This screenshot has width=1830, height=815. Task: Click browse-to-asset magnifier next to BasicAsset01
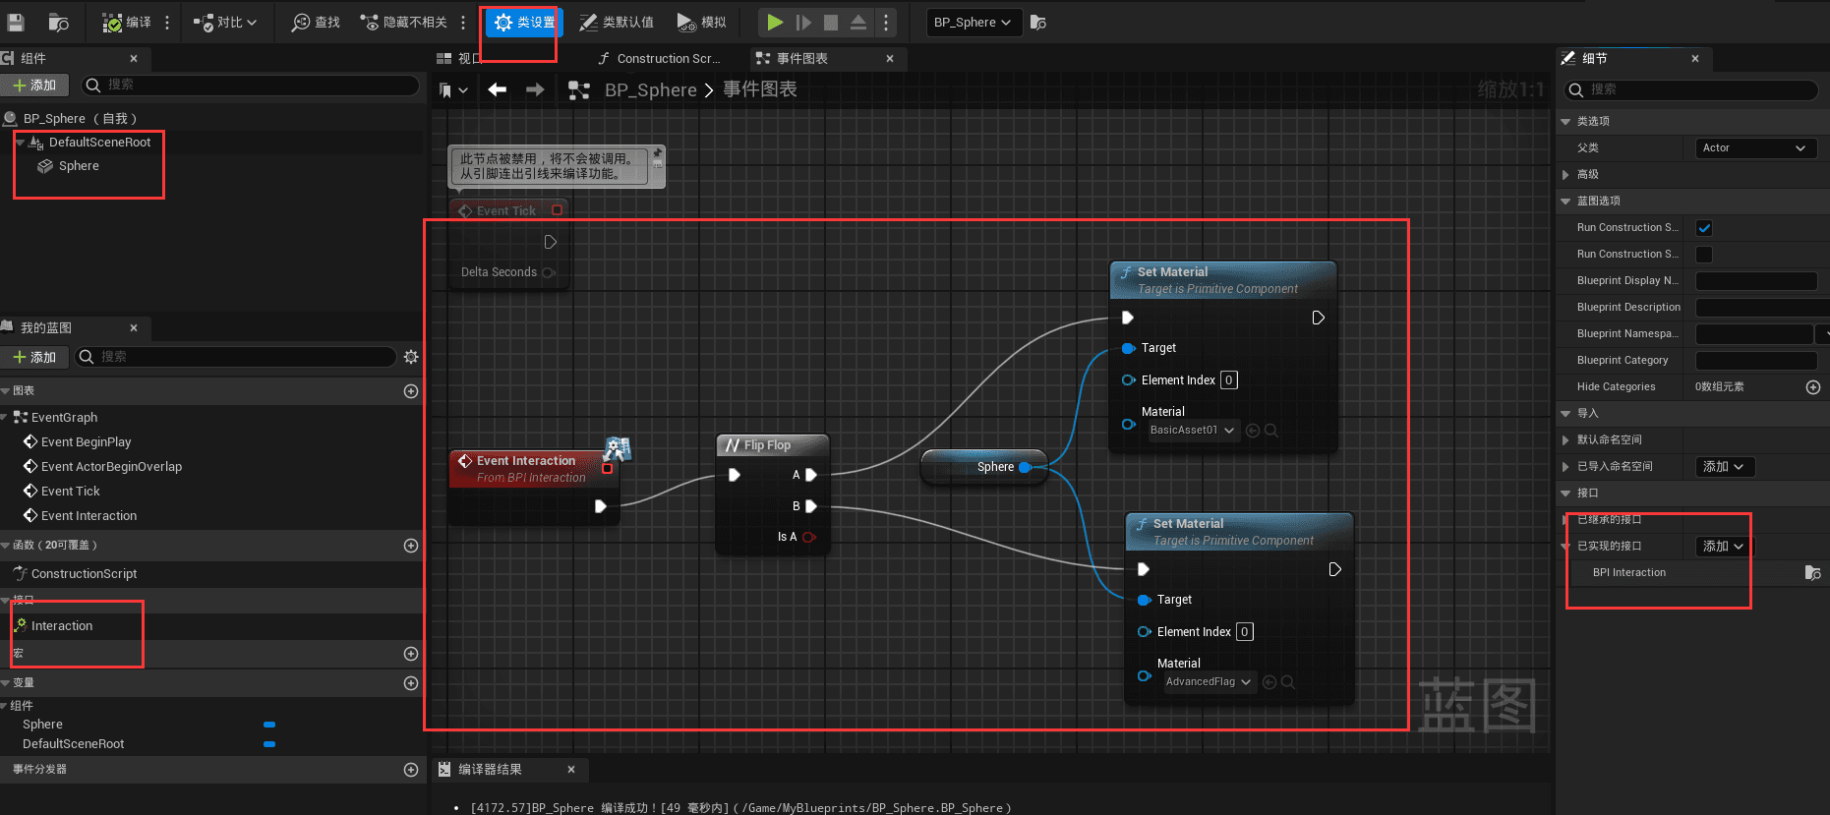click(x=1271, y=431)
